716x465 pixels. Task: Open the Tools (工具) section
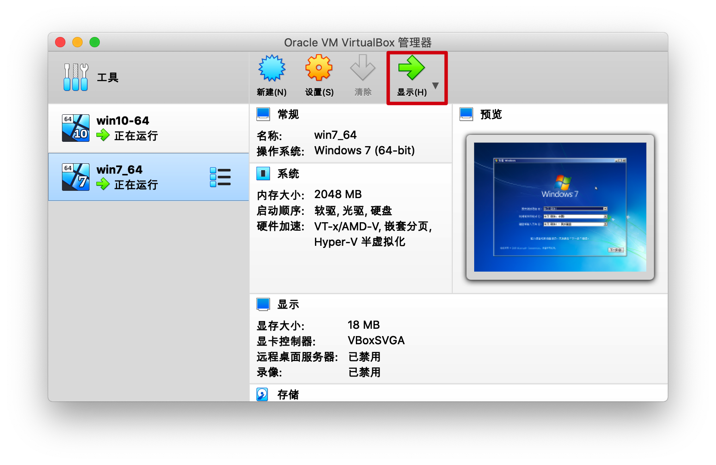point(148,77)
